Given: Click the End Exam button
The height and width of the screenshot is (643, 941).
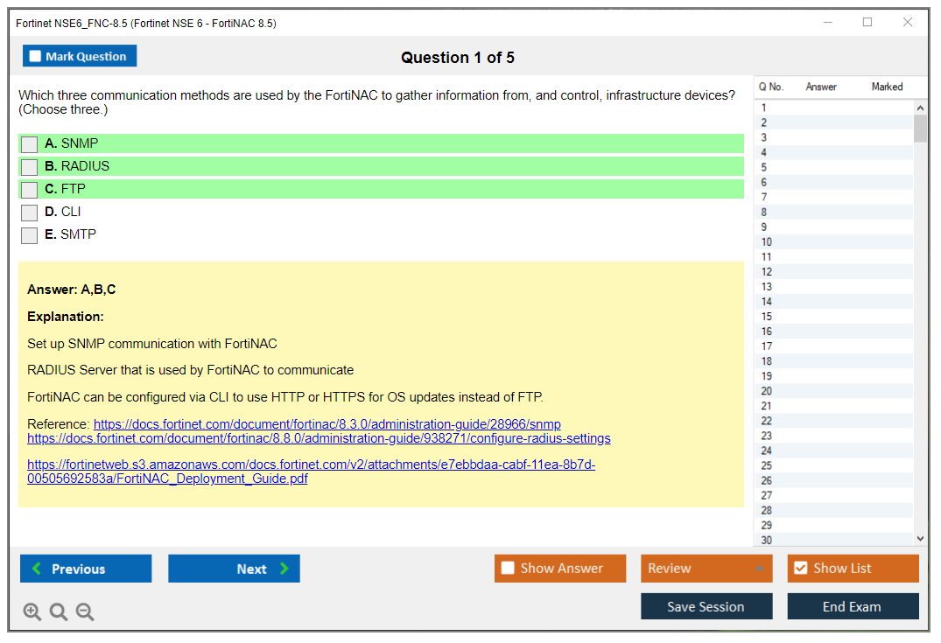Looking at the screenshot, I should 853,606.
